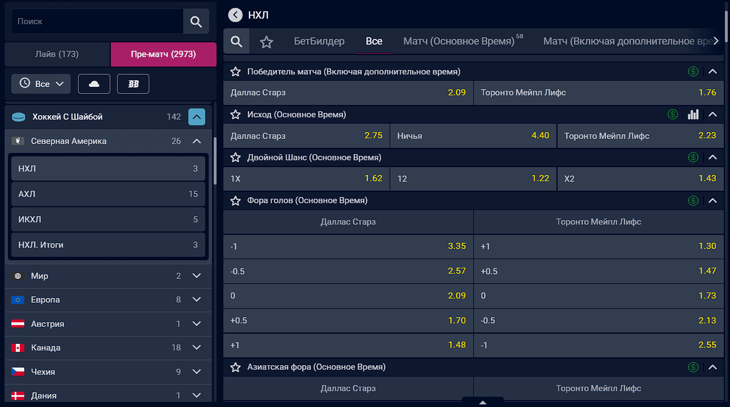Click the ice hockey puck sport icon
This screenshot has height=407, width=730.
click(x=19, y=117)
